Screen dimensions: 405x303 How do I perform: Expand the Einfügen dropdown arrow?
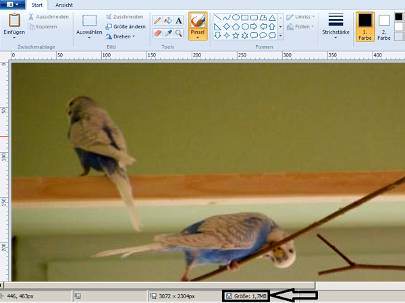[x=14, y=38]
